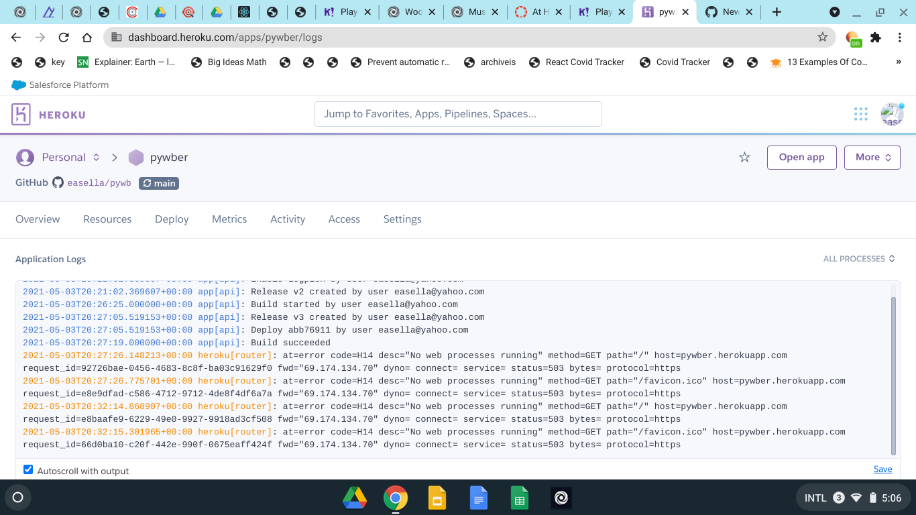Image resolution: width=916 pixels, height=515 pixels.
Task: Open the Chrome extensions puzzle icon
Action: point(876,38)
